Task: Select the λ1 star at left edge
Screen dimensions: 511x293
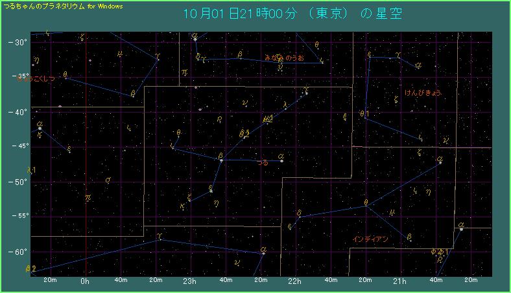Action: pyautogui.click(x=32, y=170)
